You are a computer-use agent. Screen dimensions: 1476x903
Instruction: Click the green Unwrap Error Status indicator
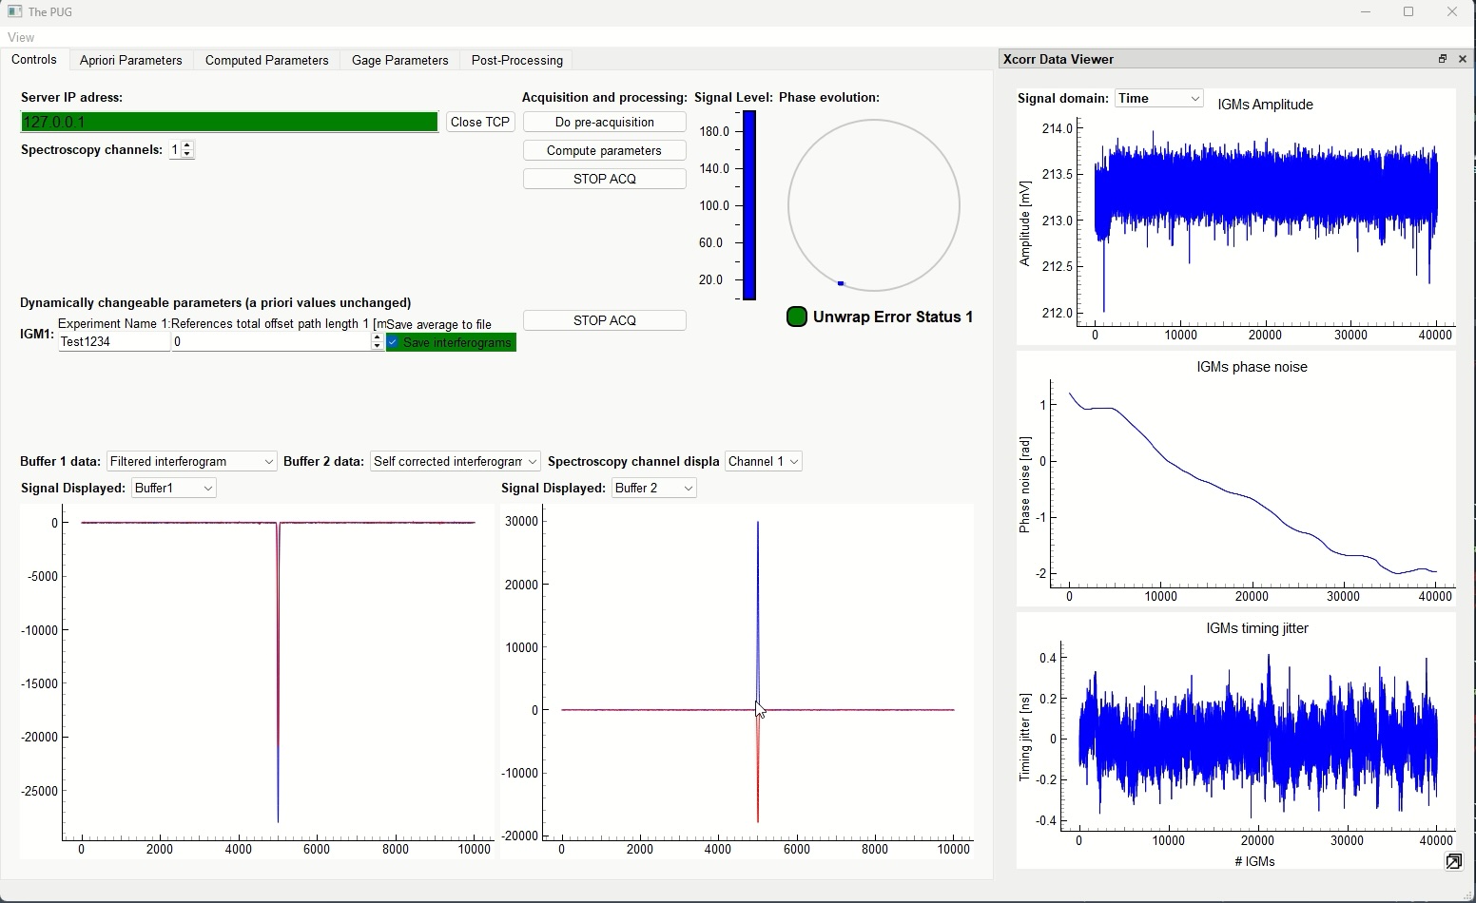point(797,317)
